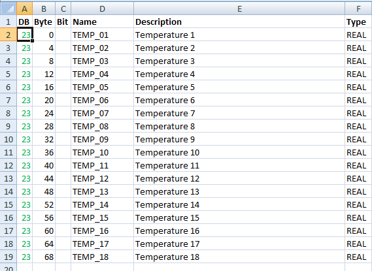372x271 pixels.
Task: Click the fill handle of cell A2
Action: [32, 40]
